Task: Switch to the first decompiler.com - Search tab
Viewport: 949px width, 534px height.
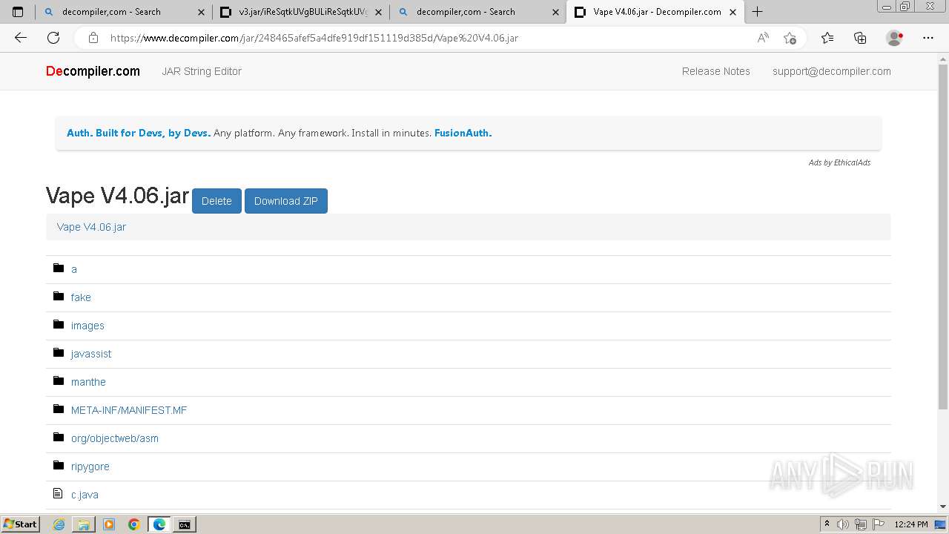Action: click(x=124, y=12)
